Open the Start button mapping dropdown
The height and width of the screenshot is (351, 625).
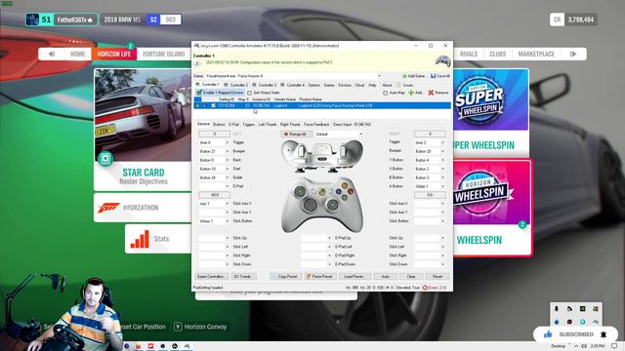click(228, 169)
